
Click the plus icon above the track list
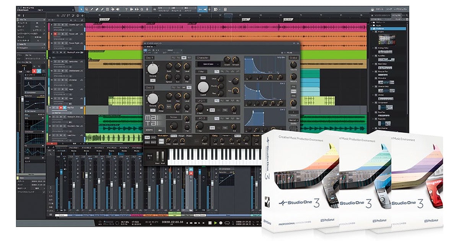click(x=83, y=15)
